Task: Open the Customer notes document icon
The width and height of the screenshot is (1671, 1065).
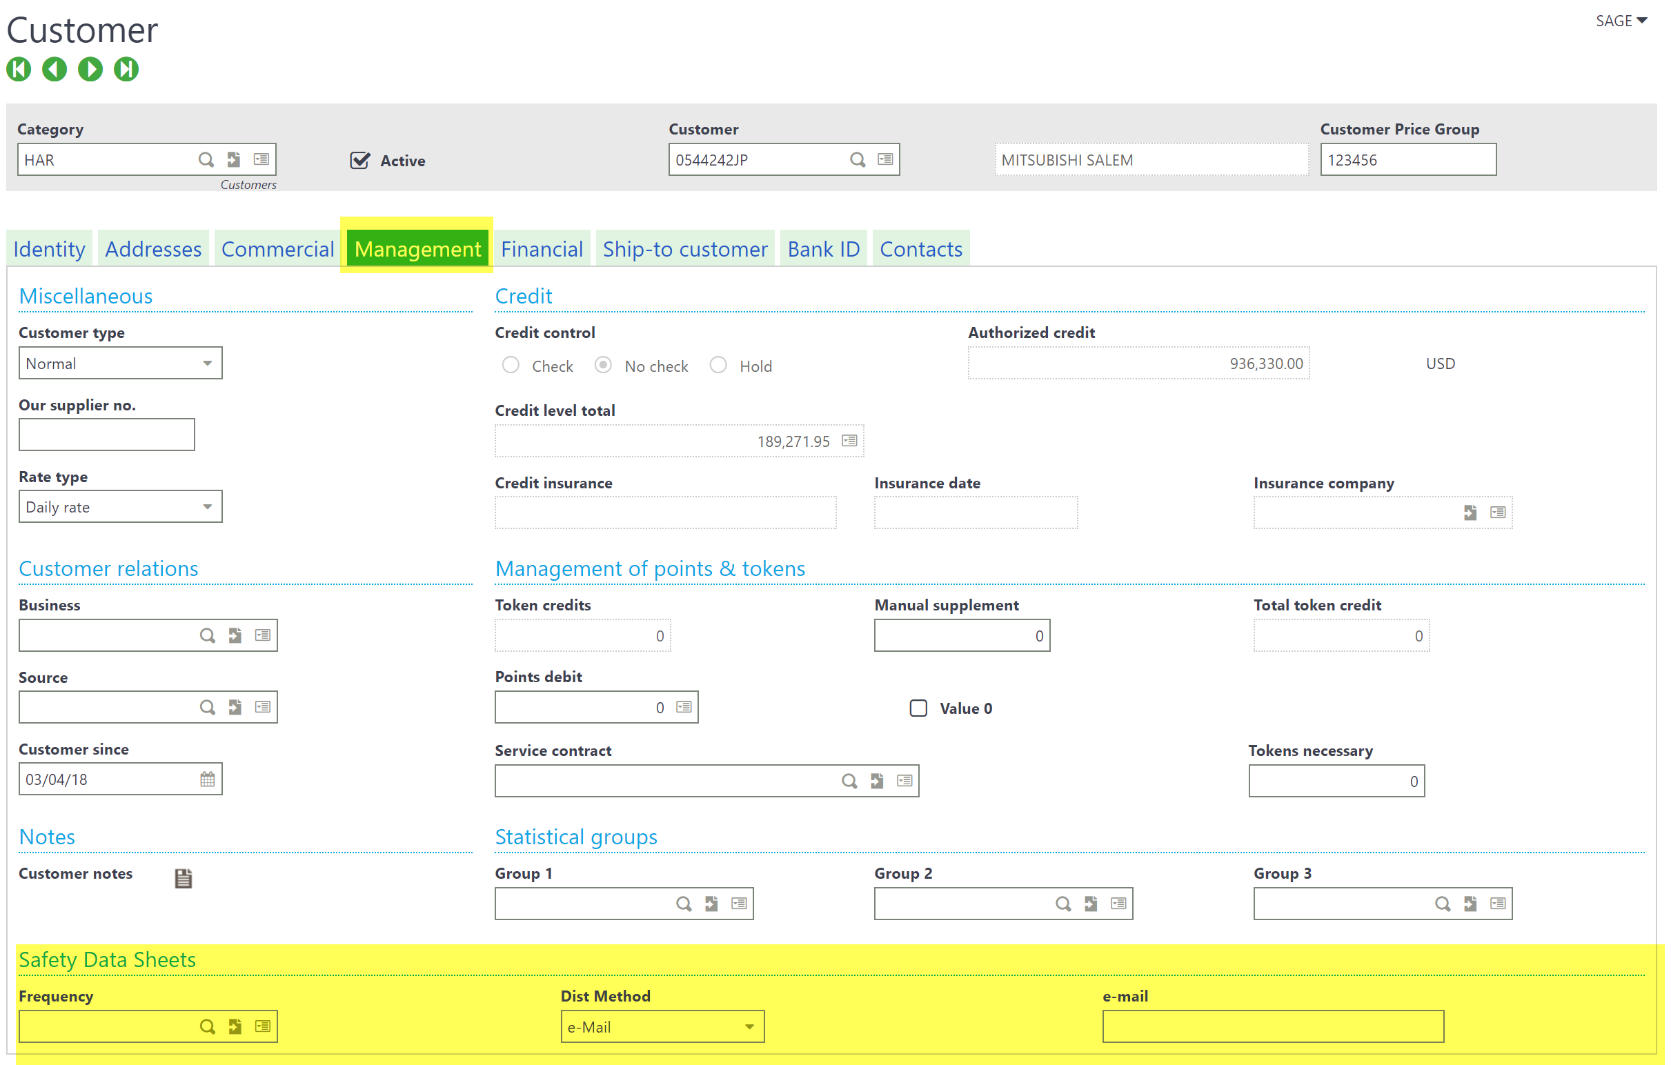Action: (x=184, y=878)
